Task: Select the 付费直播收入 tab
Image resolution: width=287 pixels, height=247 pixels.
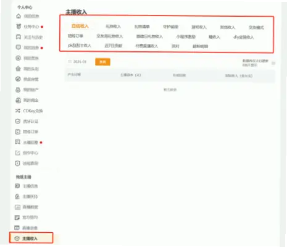Action: click(x=146, y=46)
